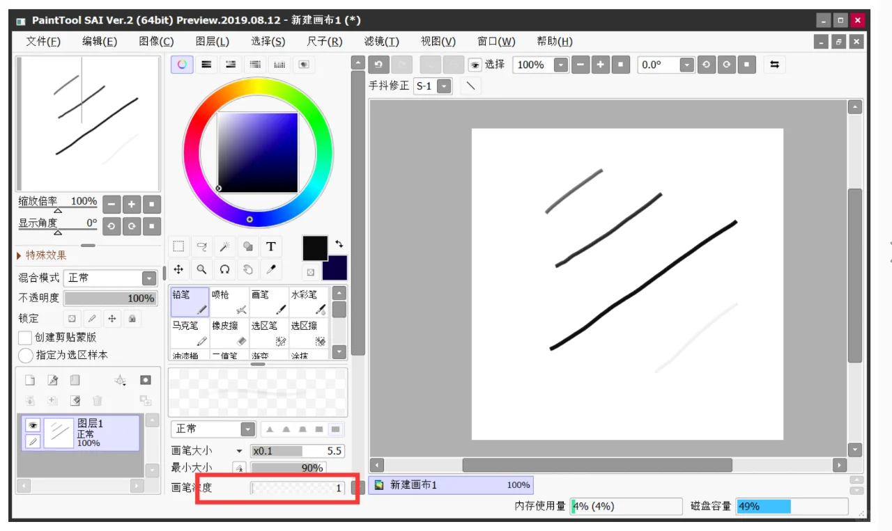The image size is (892, 531).
Task: Add a layer mask
Action: [x=145, y=380]
